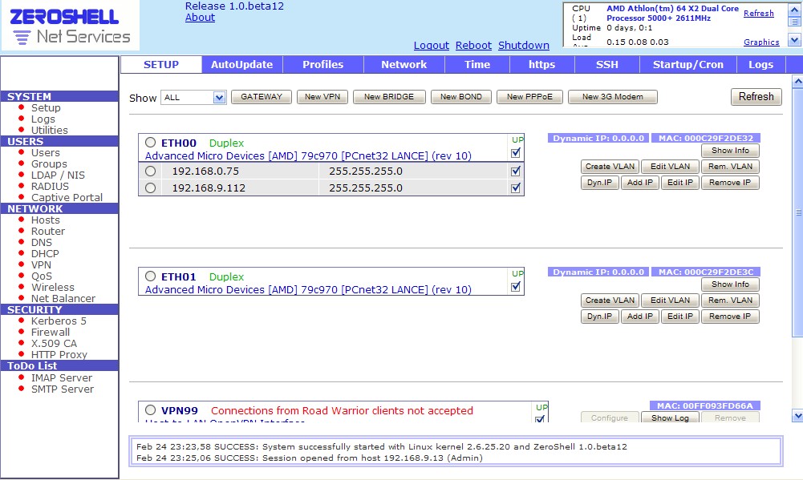Open the https tab
This screenshot has width=803, height=480.
[541, 64]
